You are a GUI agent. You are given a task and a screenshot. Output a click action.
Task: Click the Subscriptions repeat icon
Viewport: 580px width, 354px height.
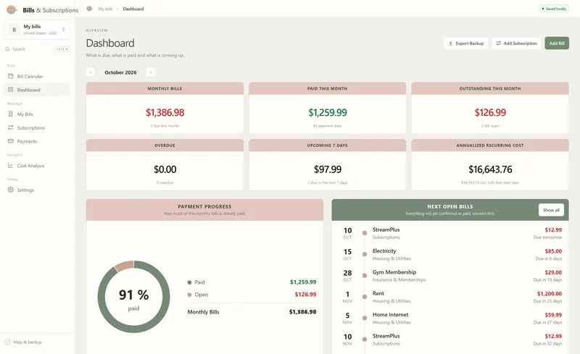(10, 127)
